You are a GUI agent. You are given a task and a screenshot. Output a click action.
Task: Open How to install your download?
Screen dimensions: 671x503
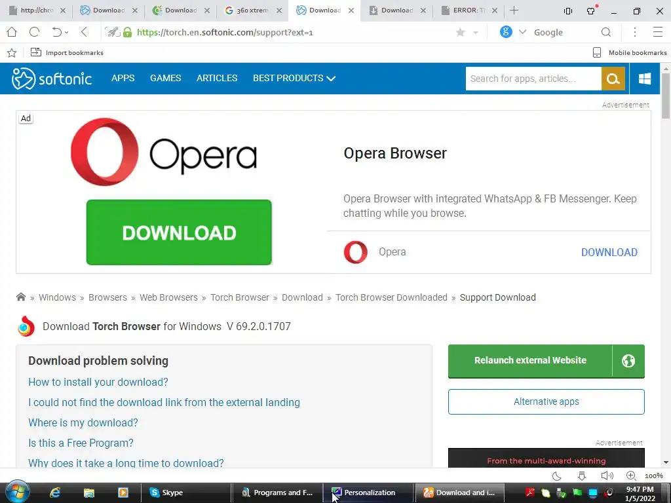98,382
